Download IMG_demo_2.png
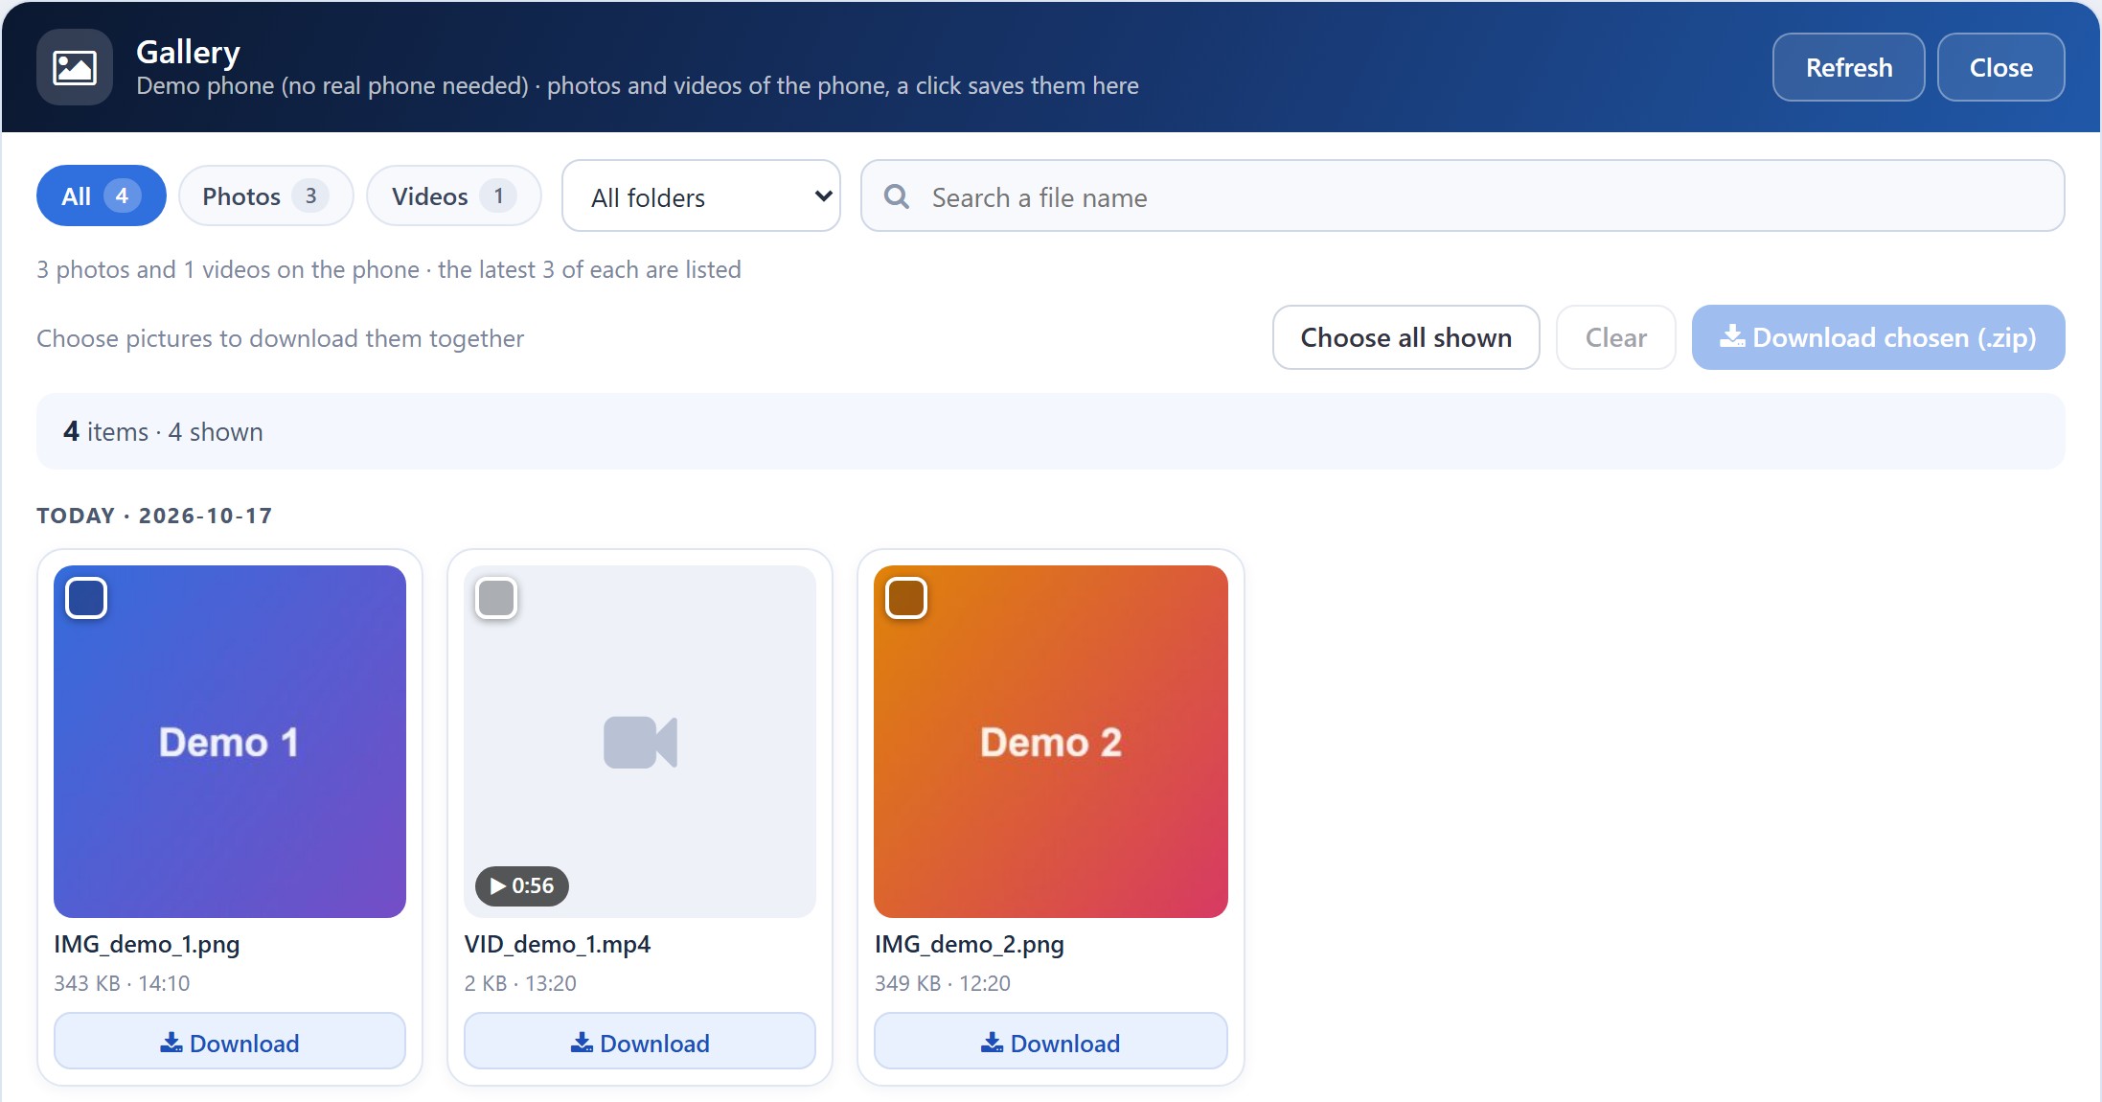The width and height of the screenshot is (2102, 1102). (1051, 1042)
